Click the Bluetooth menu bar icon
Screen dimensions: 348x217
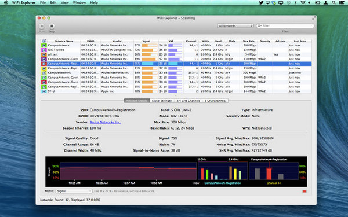[x=296, y=3]
